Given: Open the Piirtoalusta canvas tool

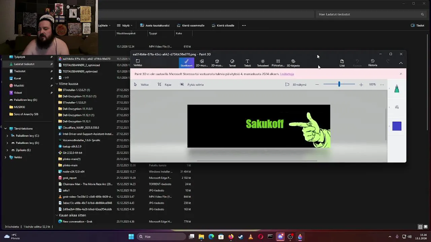Looking at the screenshot, I should (278, 63).
